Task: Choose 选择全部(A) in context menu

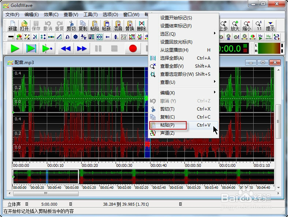Action: click(x=183, y=58)
